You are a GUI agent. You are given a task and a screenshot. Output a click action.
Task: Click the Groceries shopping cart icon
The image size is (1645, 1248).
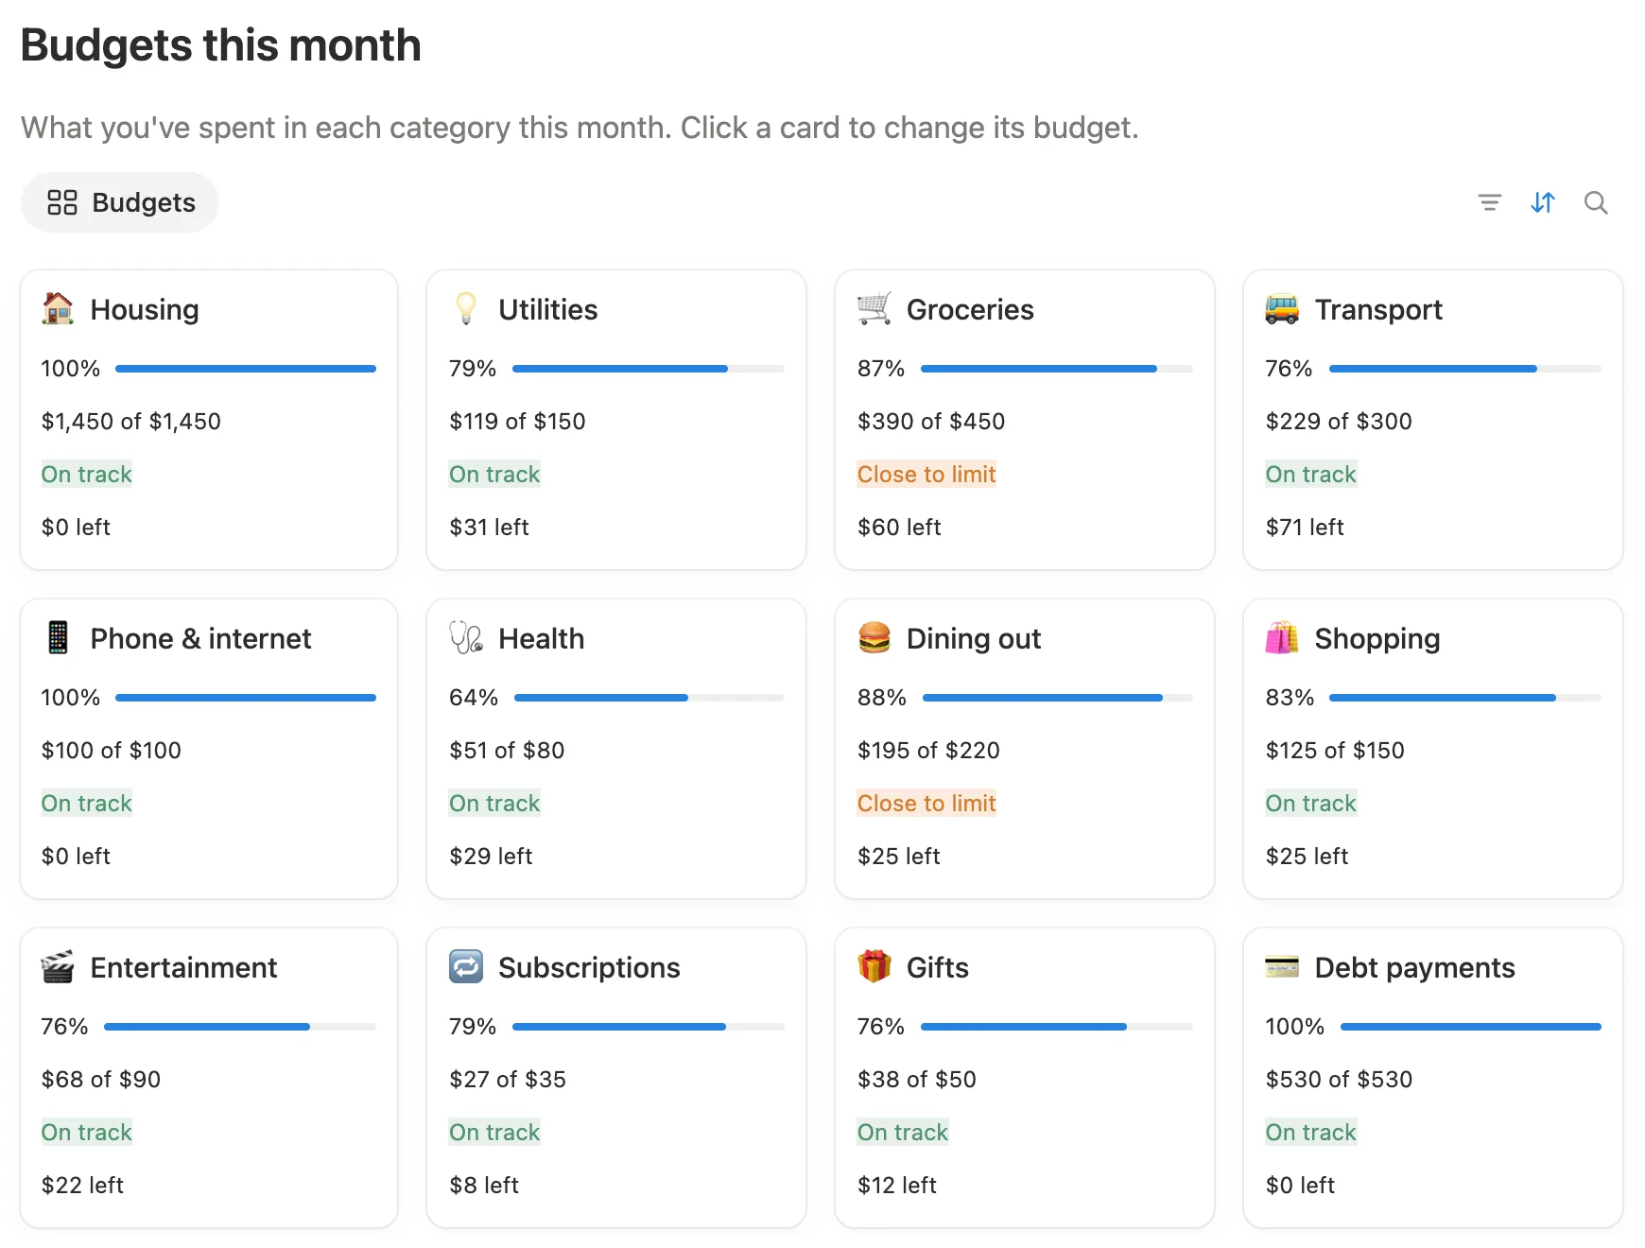point(874,309)
